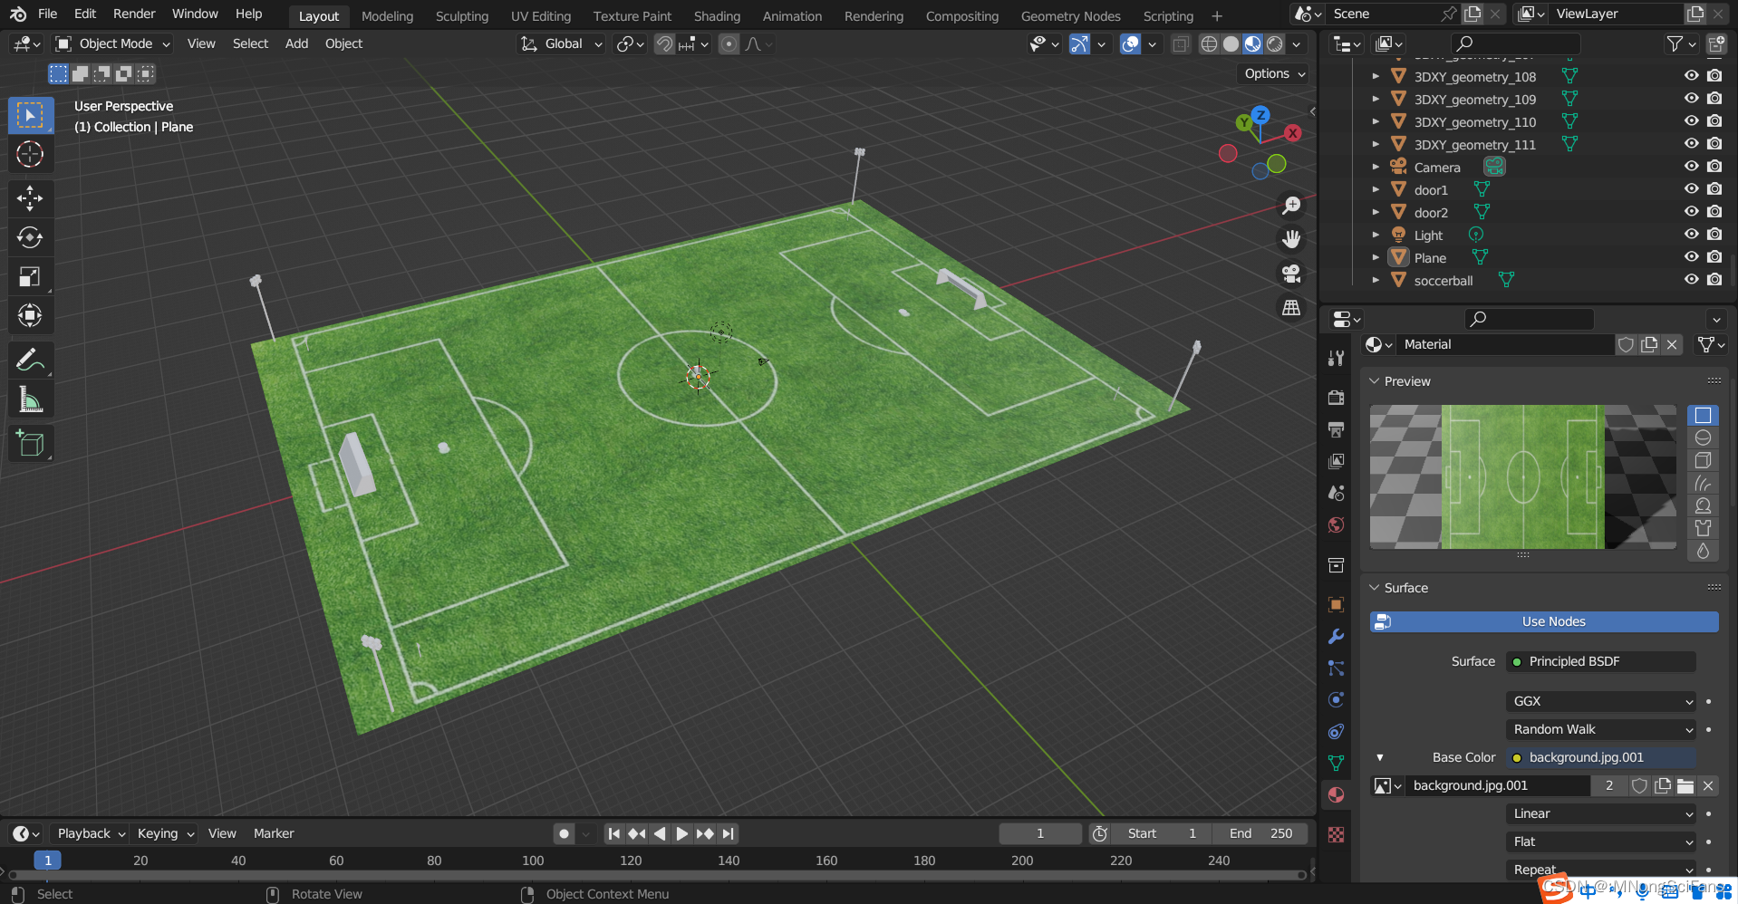This screenshot has height=904, width=1738.
Task: Open the Render menu
Action: (134, 14)
